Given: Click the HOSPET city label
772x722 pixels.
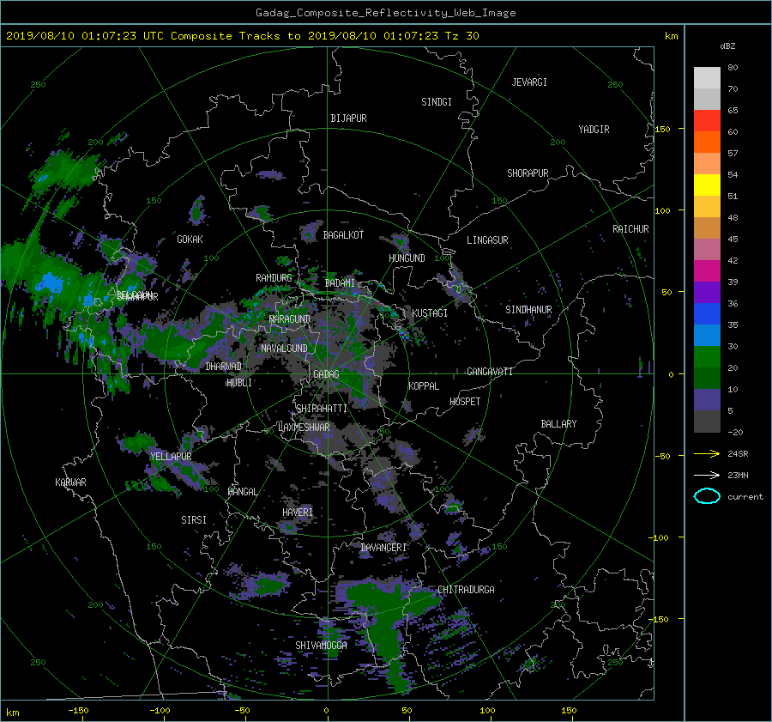Looking at the screenshot, I should 465,402.
